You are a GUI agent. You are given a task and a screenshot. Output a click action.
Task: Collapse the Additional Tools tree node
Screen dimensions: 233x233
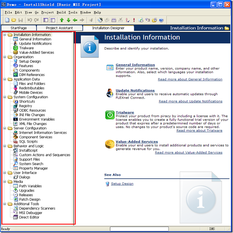[x=5, y=204]
